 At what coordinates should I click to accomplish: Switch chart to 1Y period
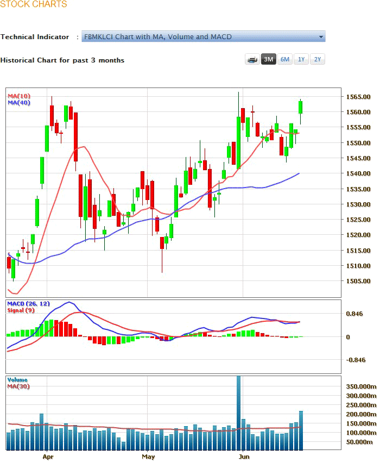click(x=301, y=60)
